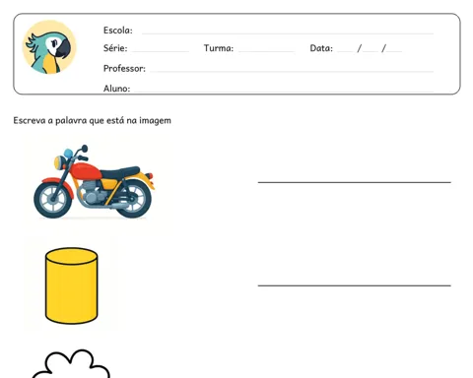Click the cloud outline drawing
Viewport: 473px width, 378px height.
pos(71,363)
